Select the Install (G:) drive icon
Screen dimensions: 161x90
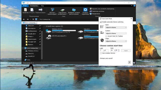[80, 38]
